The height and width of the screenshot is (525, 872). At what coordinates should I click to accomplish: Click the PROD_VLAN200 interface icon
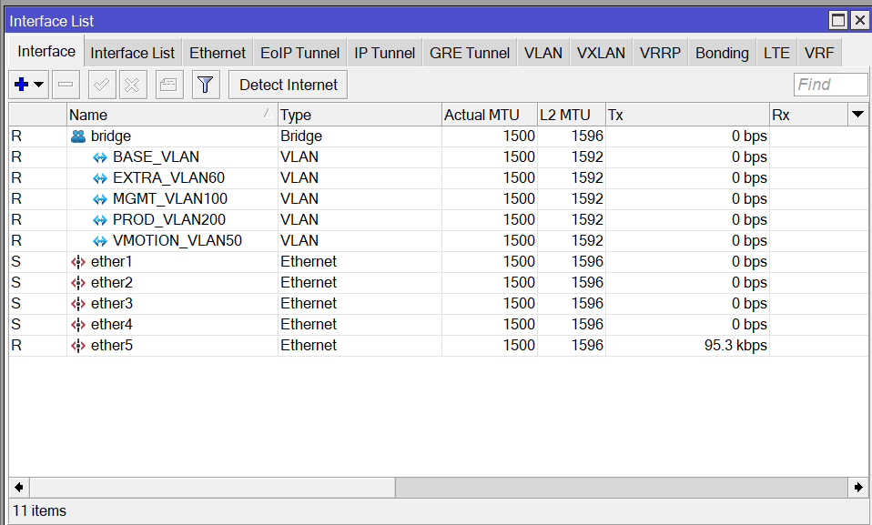tap(100, 220)
